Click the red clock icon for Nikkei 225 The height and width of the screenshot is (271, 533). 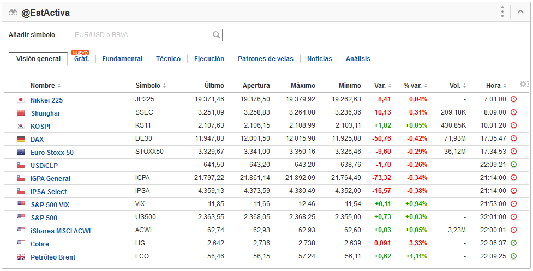[x=513, y=99]
